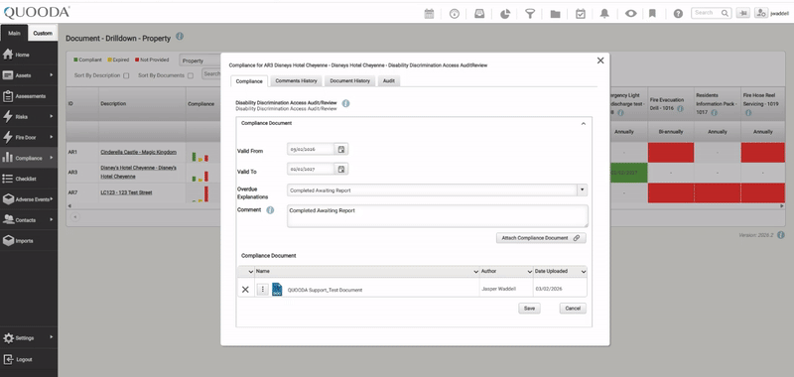Click the filter funnel icon in header
Image resolution: width=794 pixels, height=377 pixels.
(x=530, y=14)
